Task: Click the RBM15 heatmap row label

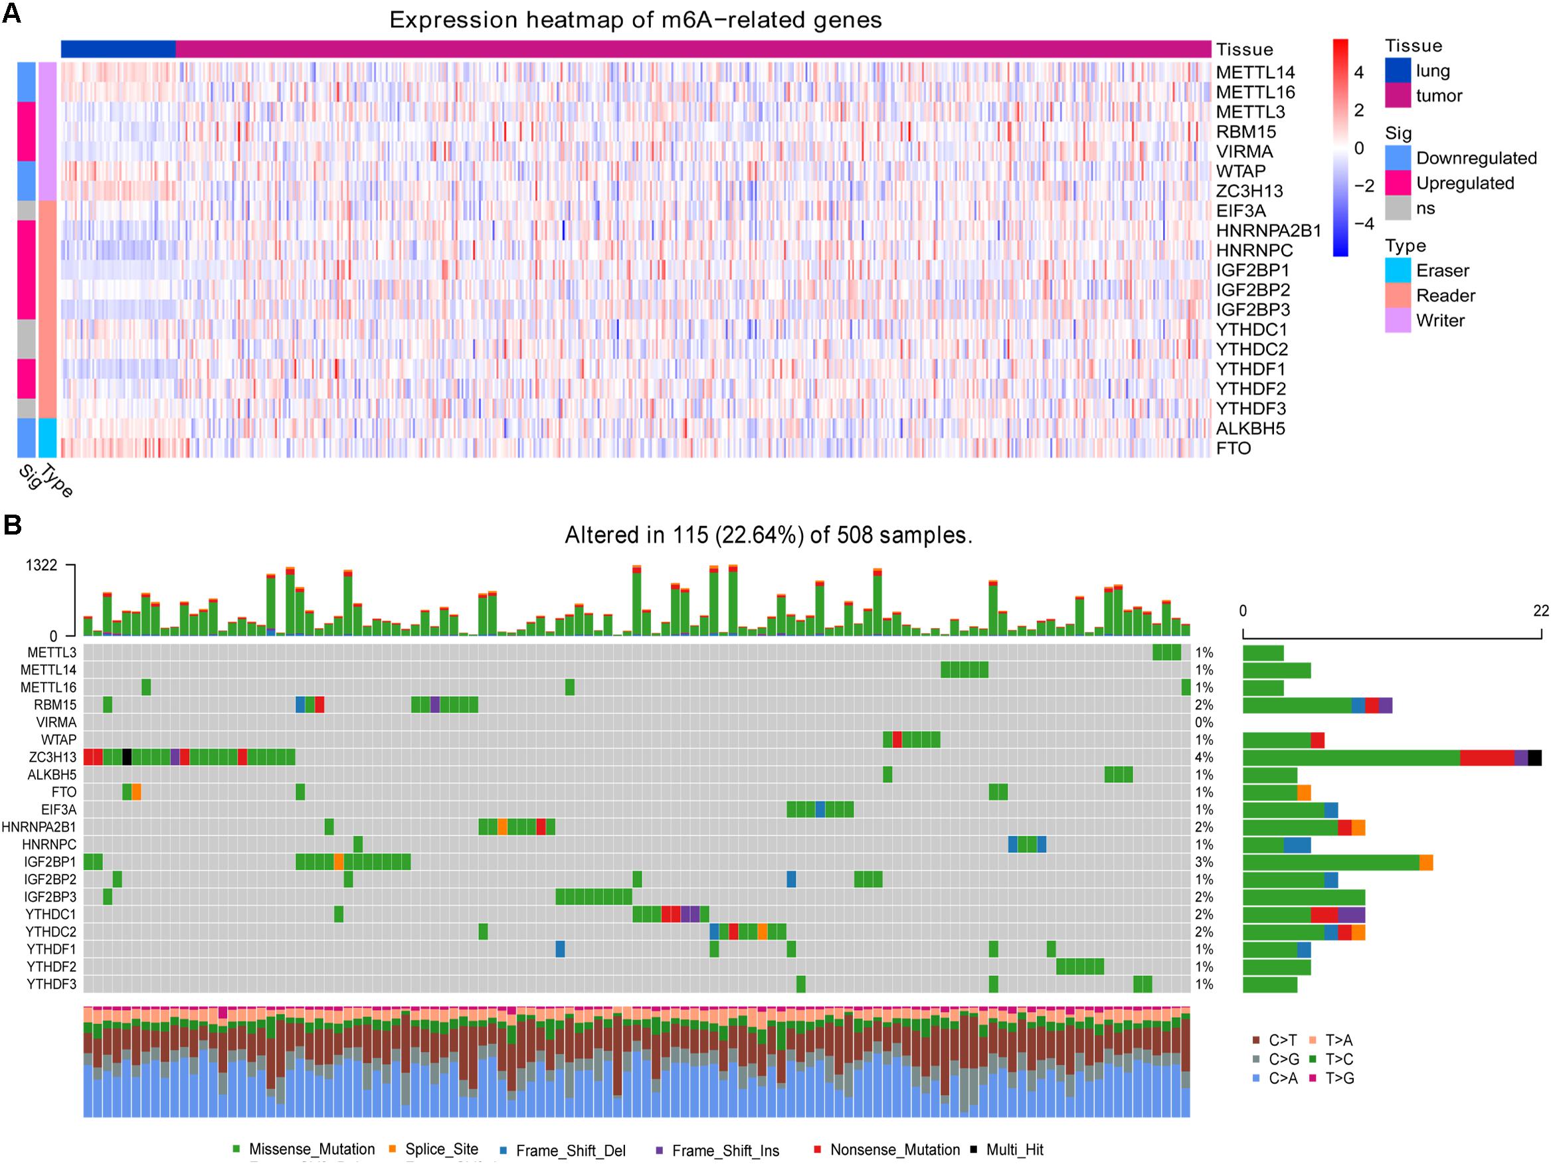Action: point(1246,131)
